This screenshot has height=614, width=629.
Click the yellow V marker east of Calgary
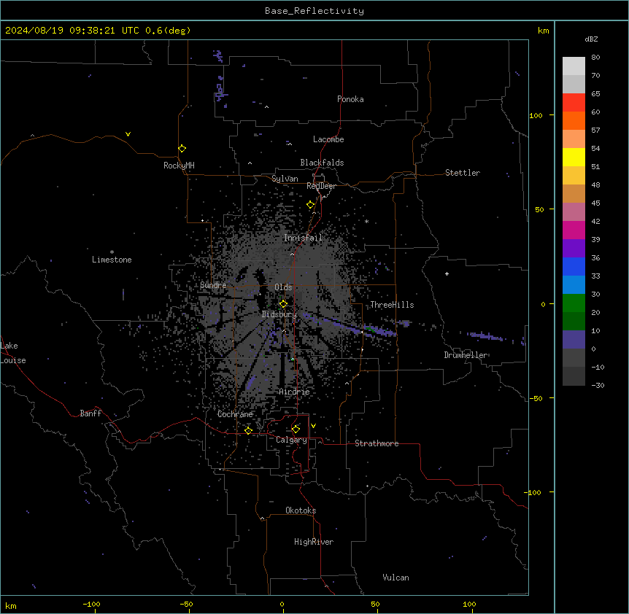(x=313, y=426)
